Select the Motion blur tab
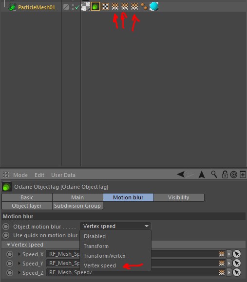Image resolution: width=247 pixels, height=282 pixels. pyautogui.click(x=128, y=197)
